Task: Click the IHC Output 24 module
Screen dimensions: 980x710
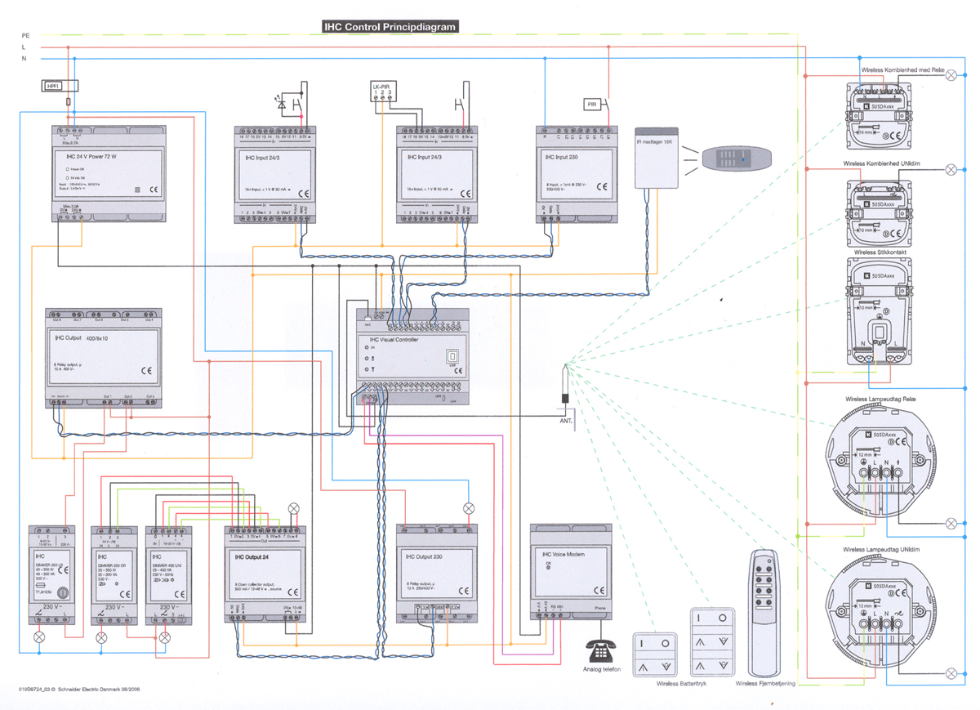Action: click(267, 574)
